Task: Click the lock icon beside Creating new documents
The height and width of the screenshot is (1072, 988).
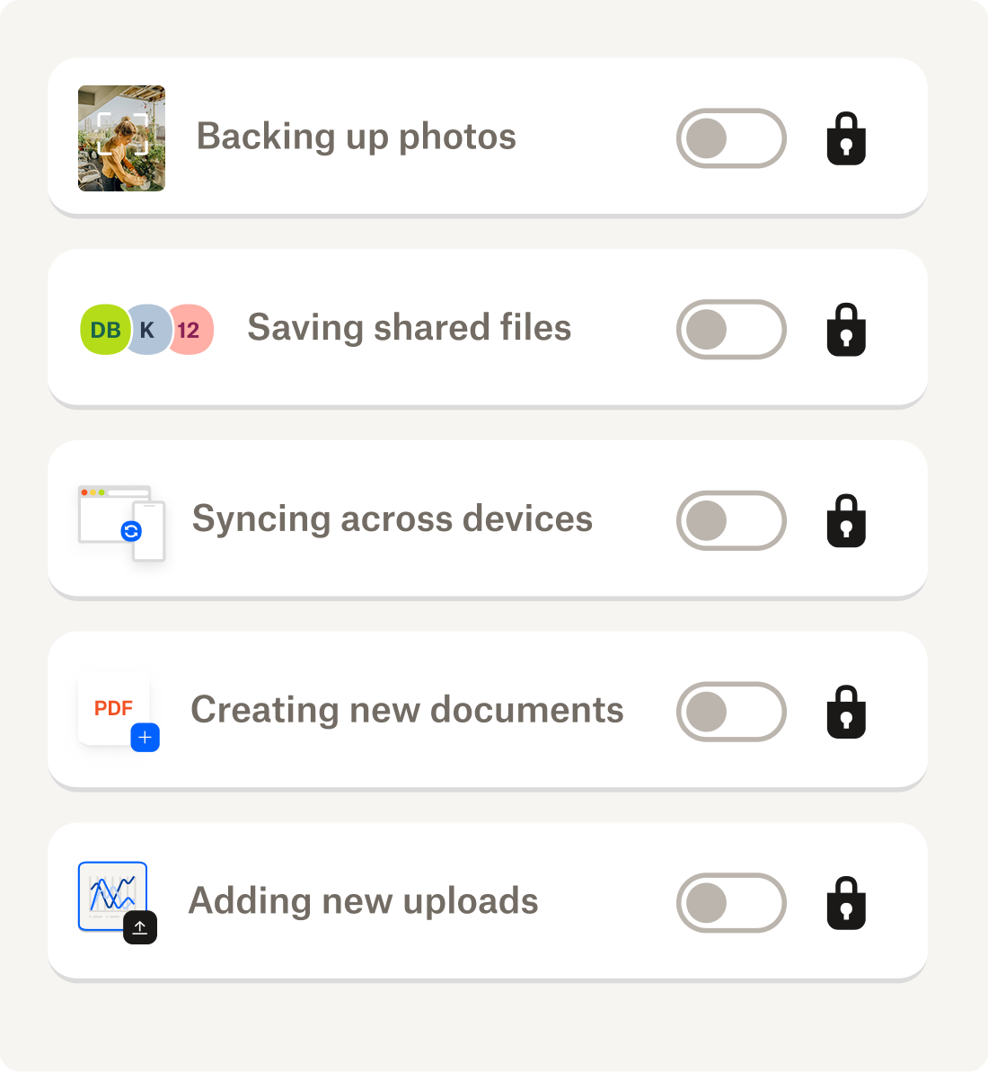Action: click(x=845, y=712)
